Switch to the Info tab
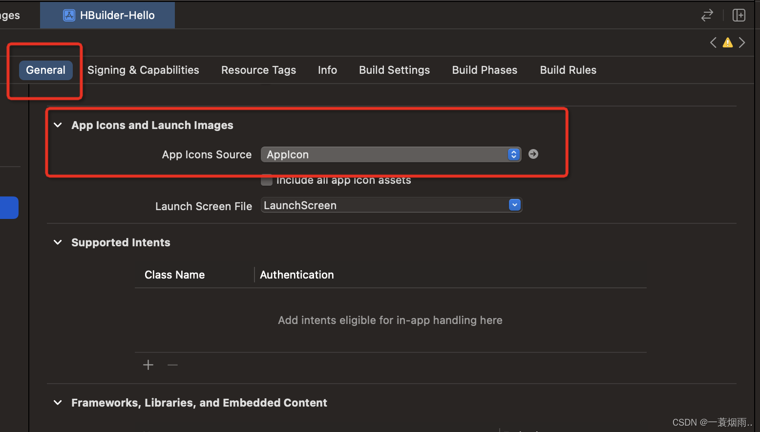This screenshot has height=432, width=760. (327, 70)
